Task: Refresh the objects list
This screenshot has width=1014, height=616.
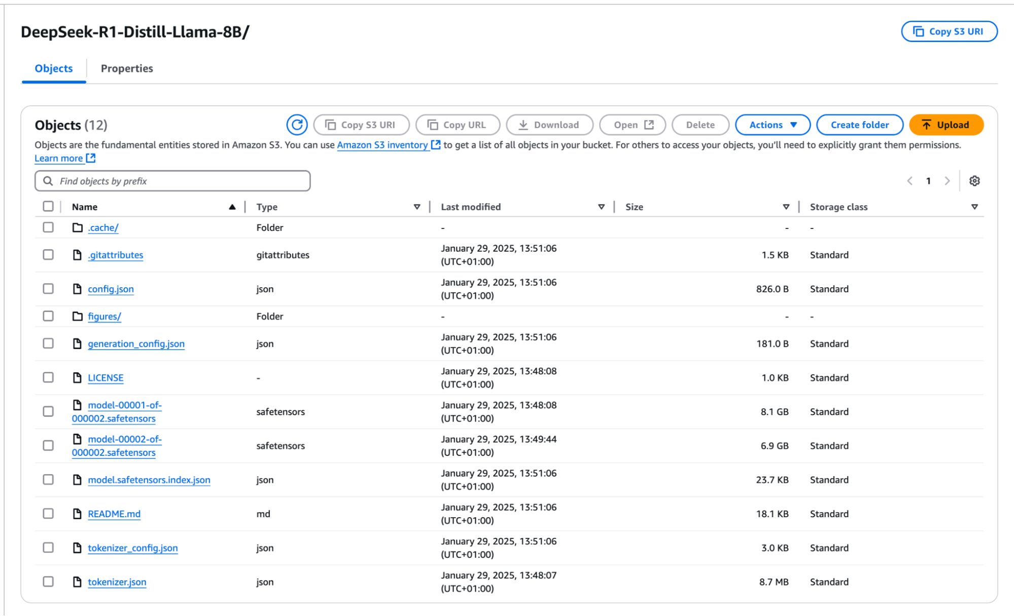Action: pos(297,125)
